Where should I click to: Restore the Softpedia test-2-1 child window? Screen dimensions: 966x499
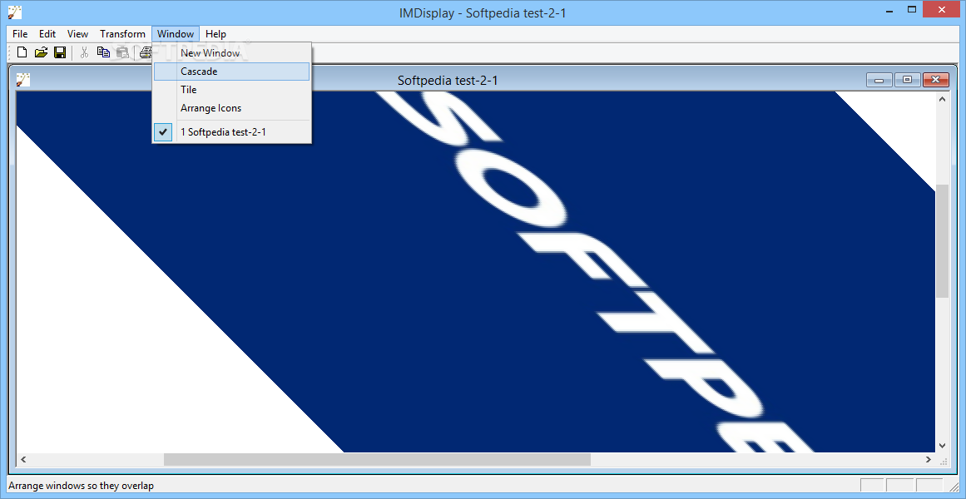[x=907, y=80]
